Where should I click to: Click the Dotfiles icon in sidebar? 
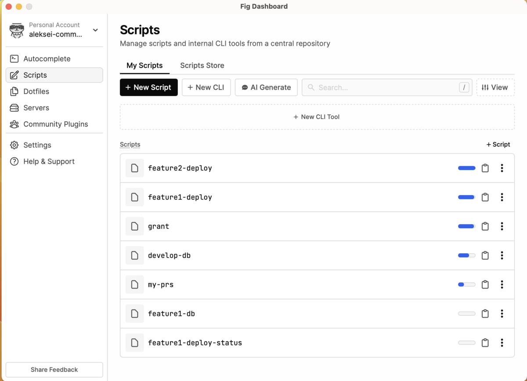14,91
